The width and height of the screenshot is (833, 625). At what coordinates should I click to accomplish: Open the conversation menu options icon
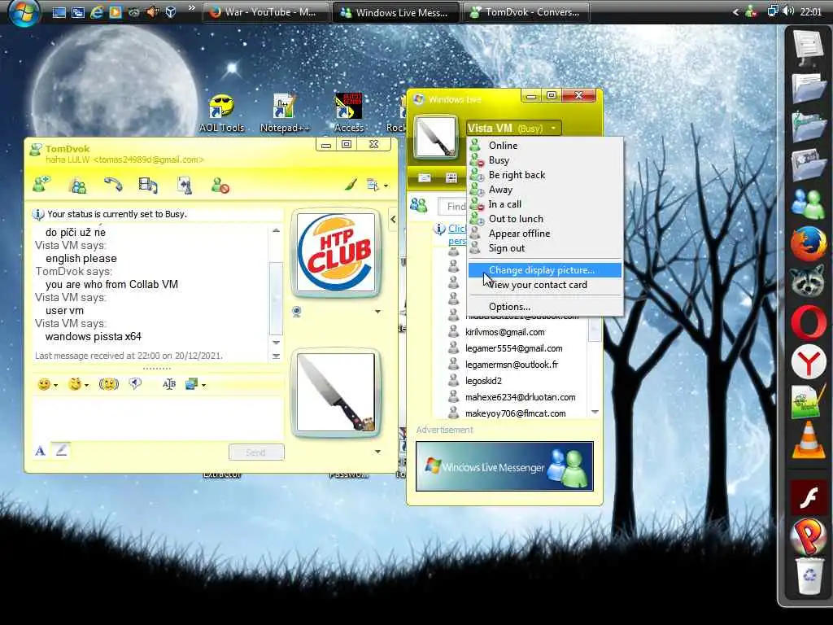(377, 186)
